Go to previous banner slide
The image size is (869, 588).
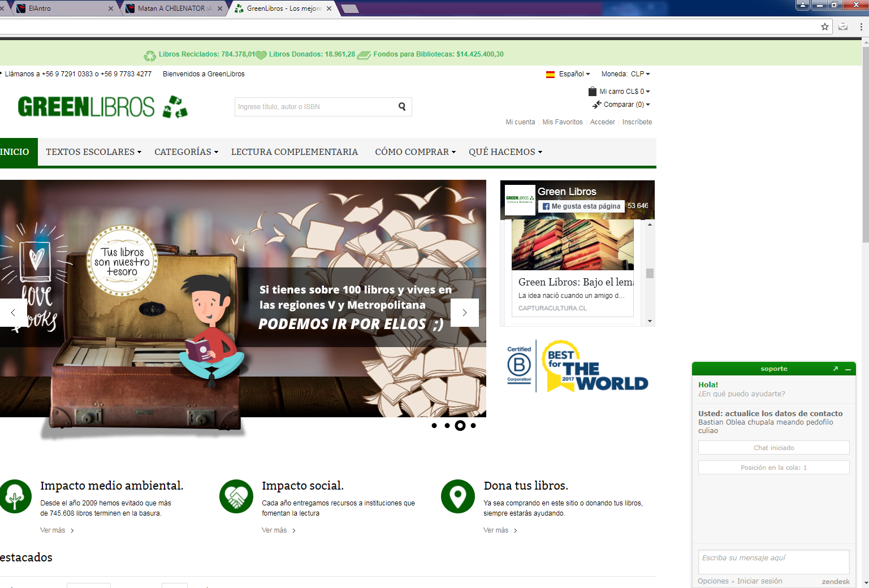(x=13, y=313)
